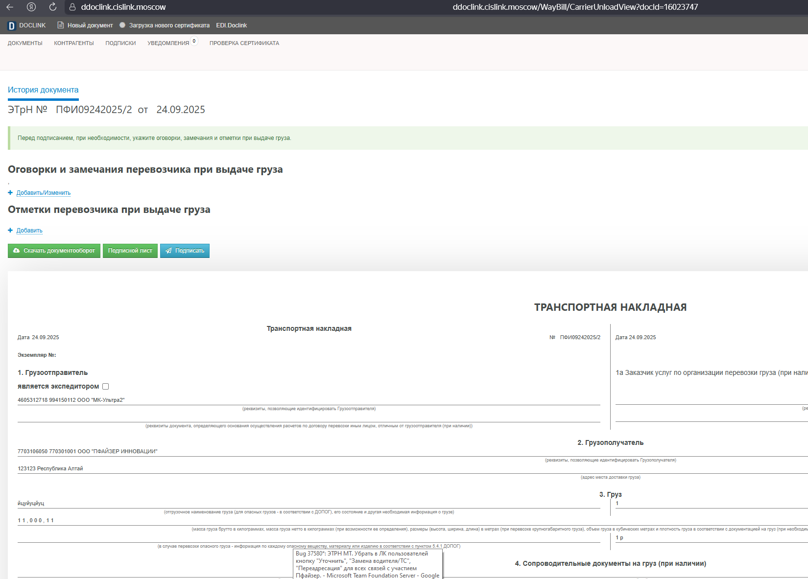Toggle 'является экспедитором' checkbox
Viewport: 808px width, 579px height.
tap(105, 386)
